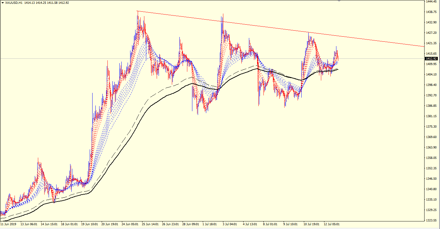
Task: Click the 1352.35 price axis label
Action: [431, 168]
